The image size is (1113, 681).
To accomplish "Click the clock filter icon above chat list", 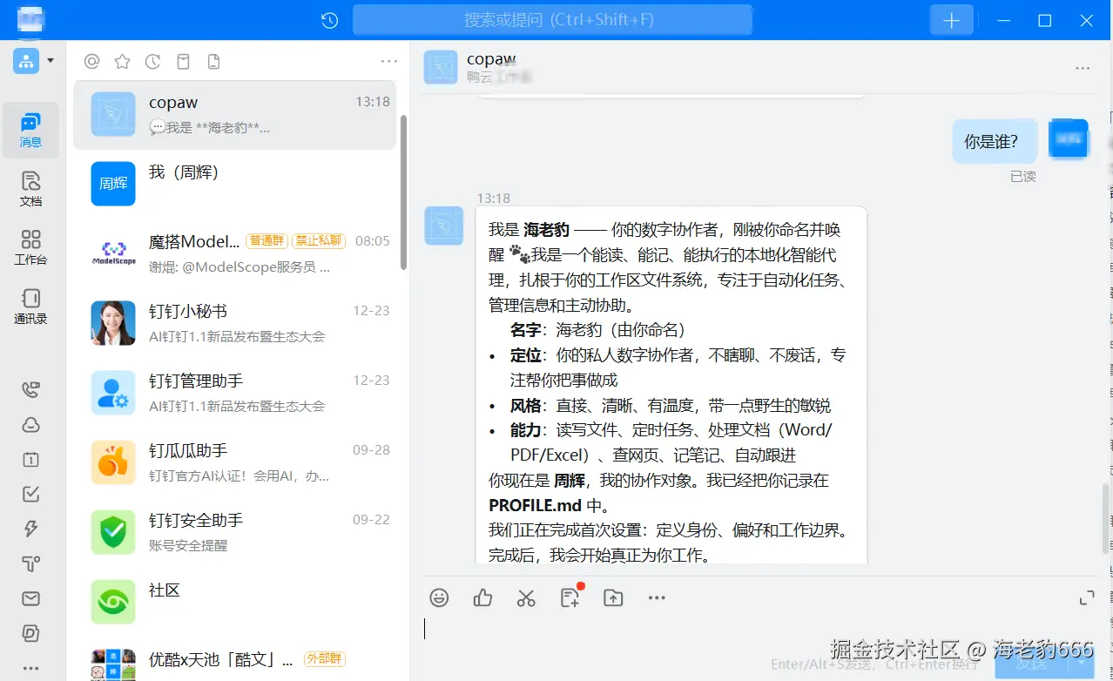I will (152, 61).
